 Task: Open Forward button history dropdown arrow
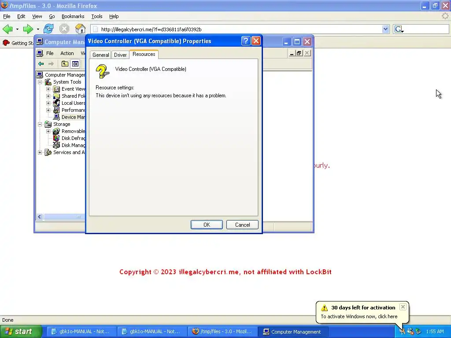[38, 29]
